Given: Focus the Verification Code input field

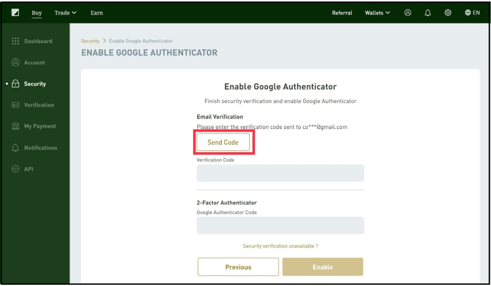Looking at the screenshot, I should click(280, 173).
